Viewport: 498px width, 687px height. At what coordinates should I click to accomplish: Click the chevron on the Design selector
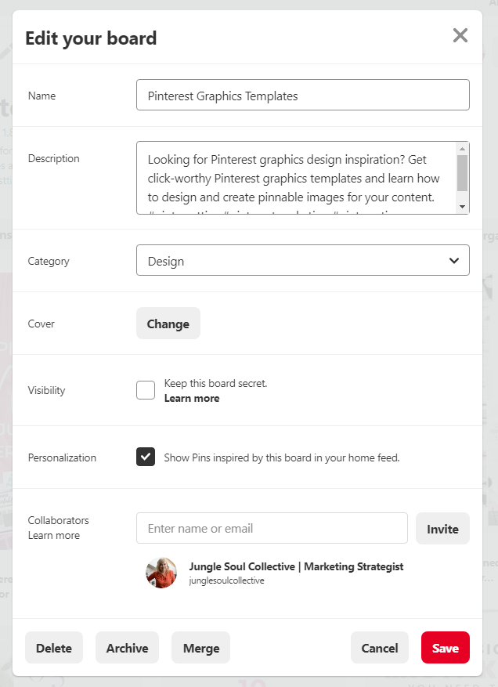tap(454, 259)
